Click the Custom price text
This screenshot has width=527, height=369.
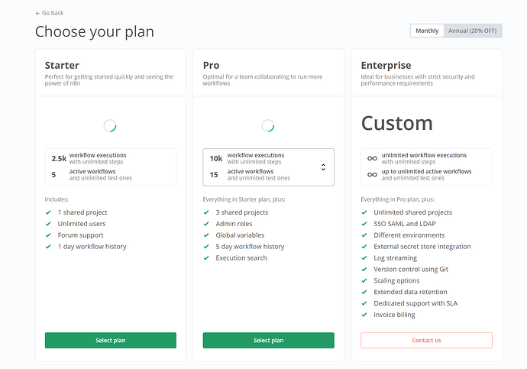(x=397, y=123)
